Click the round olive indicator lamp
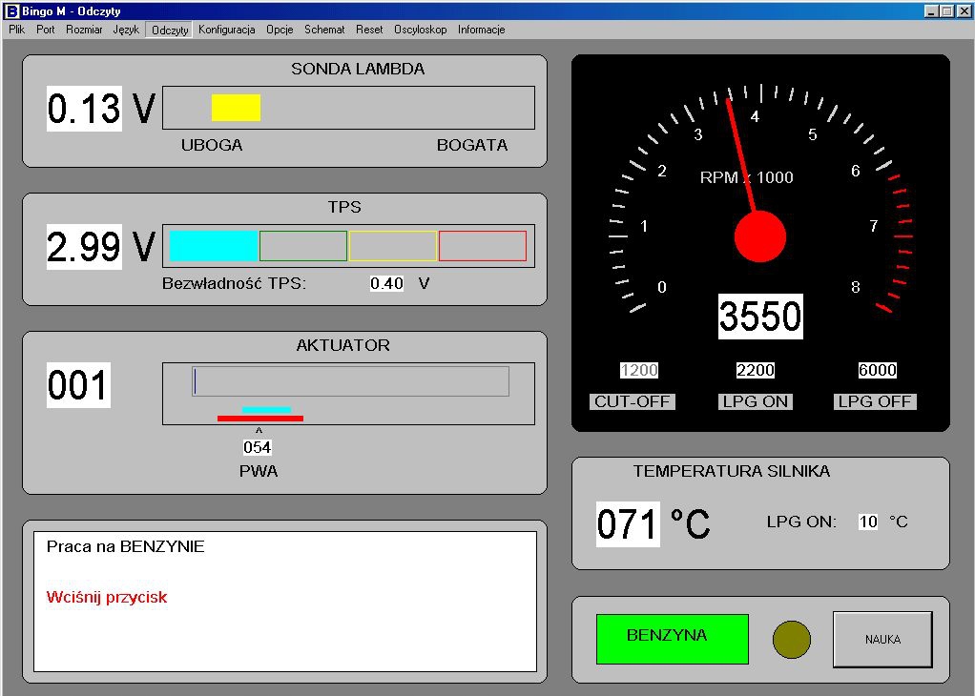This screenshot has height=696, width=975. (x=791, y=640)
